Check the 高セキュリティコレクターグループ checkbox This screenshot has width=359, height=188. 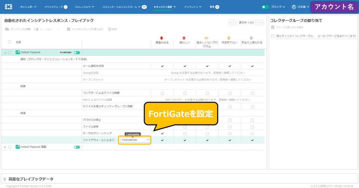tap(273, 36)
